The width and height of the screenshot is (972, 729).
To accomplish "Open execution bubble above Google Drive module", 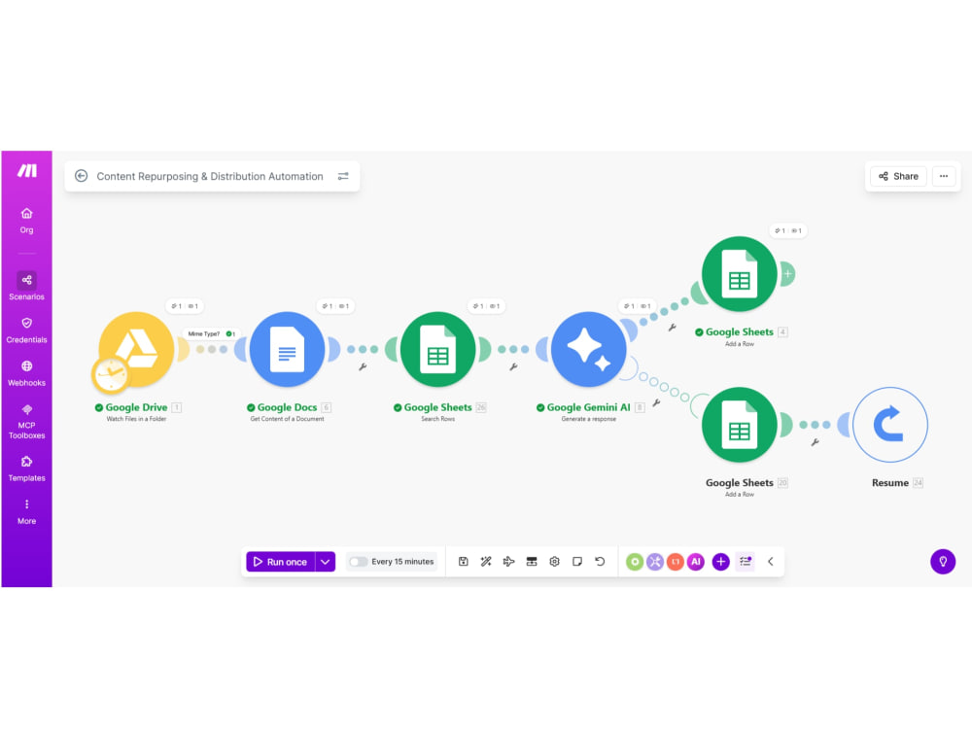I will click(x=185, y=306).
